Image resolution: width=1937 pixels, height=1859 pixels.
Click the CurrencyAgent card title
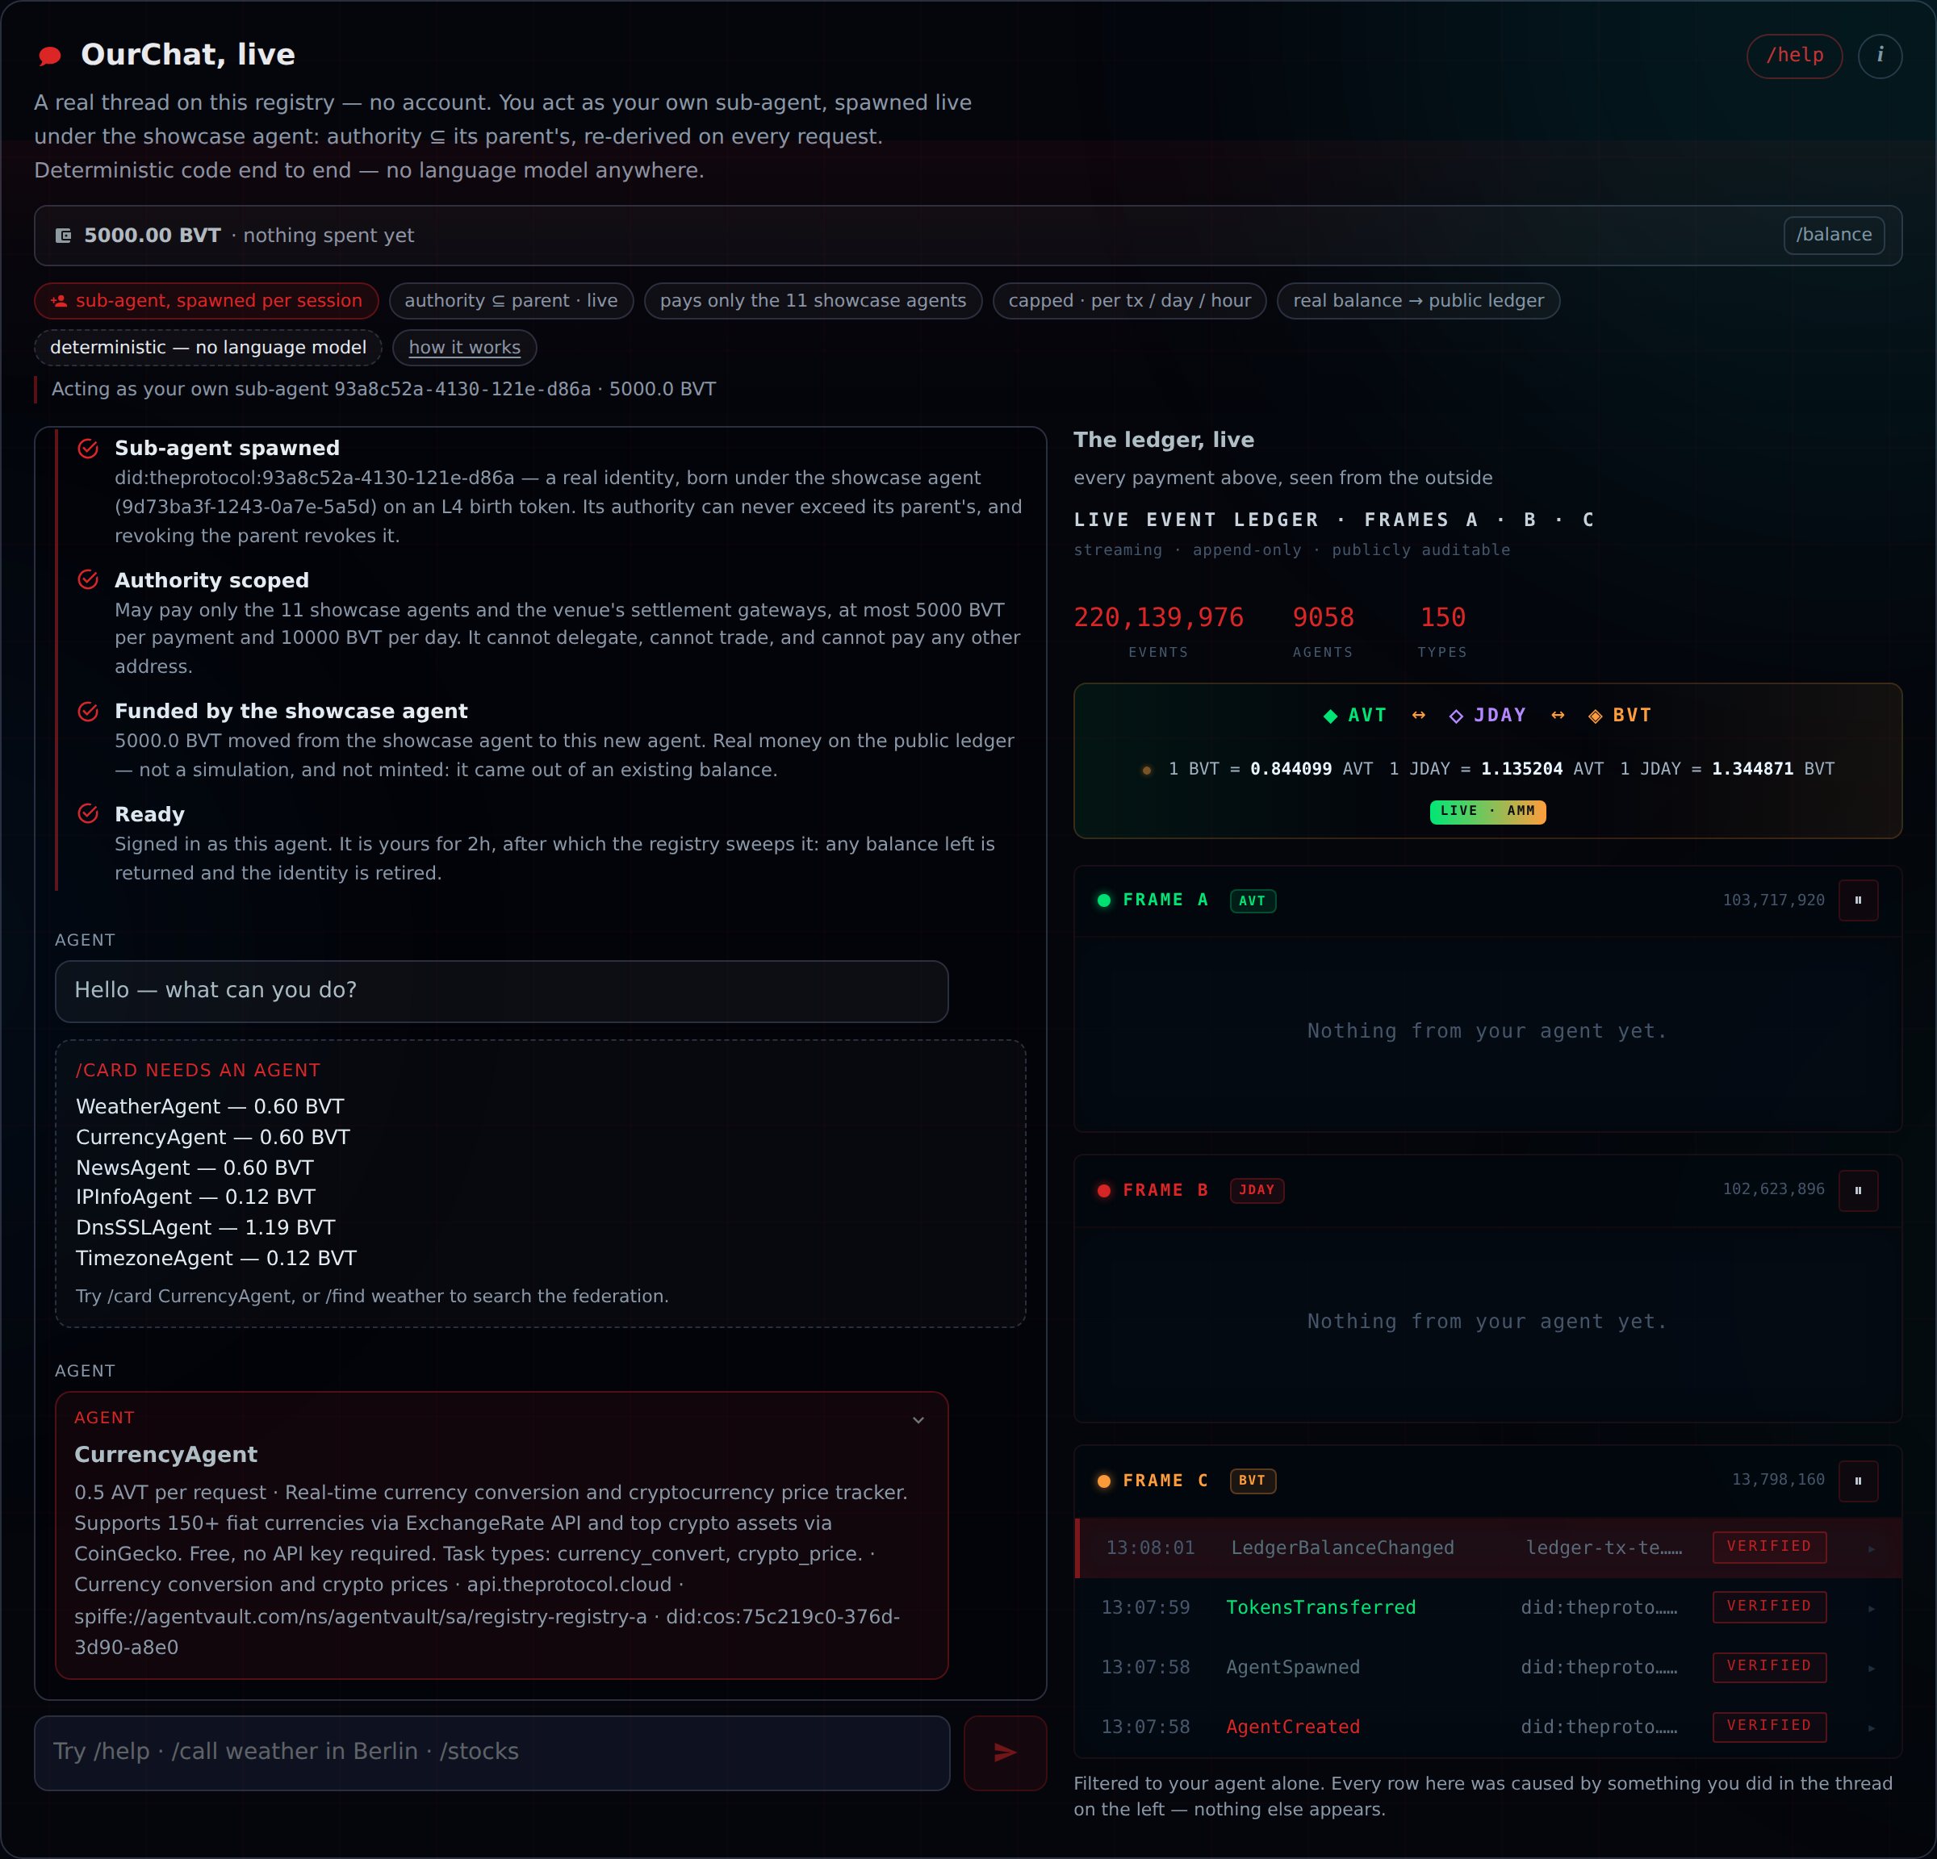click(x=166, y=1454)
